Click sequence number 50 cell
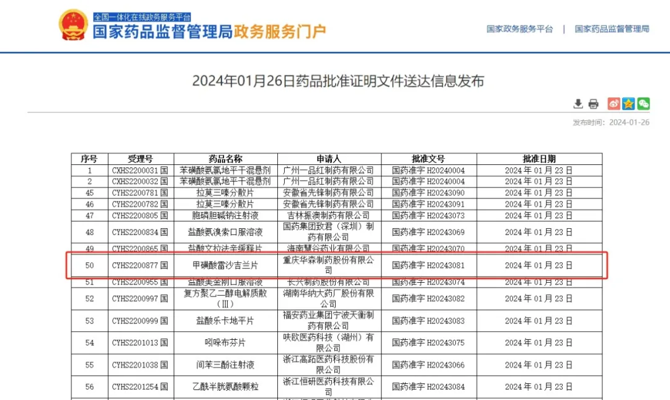 click(x=90, y=265)
